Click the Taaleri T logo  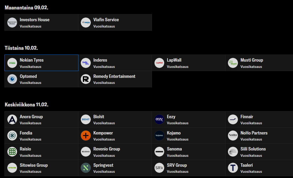coord(233,168)
